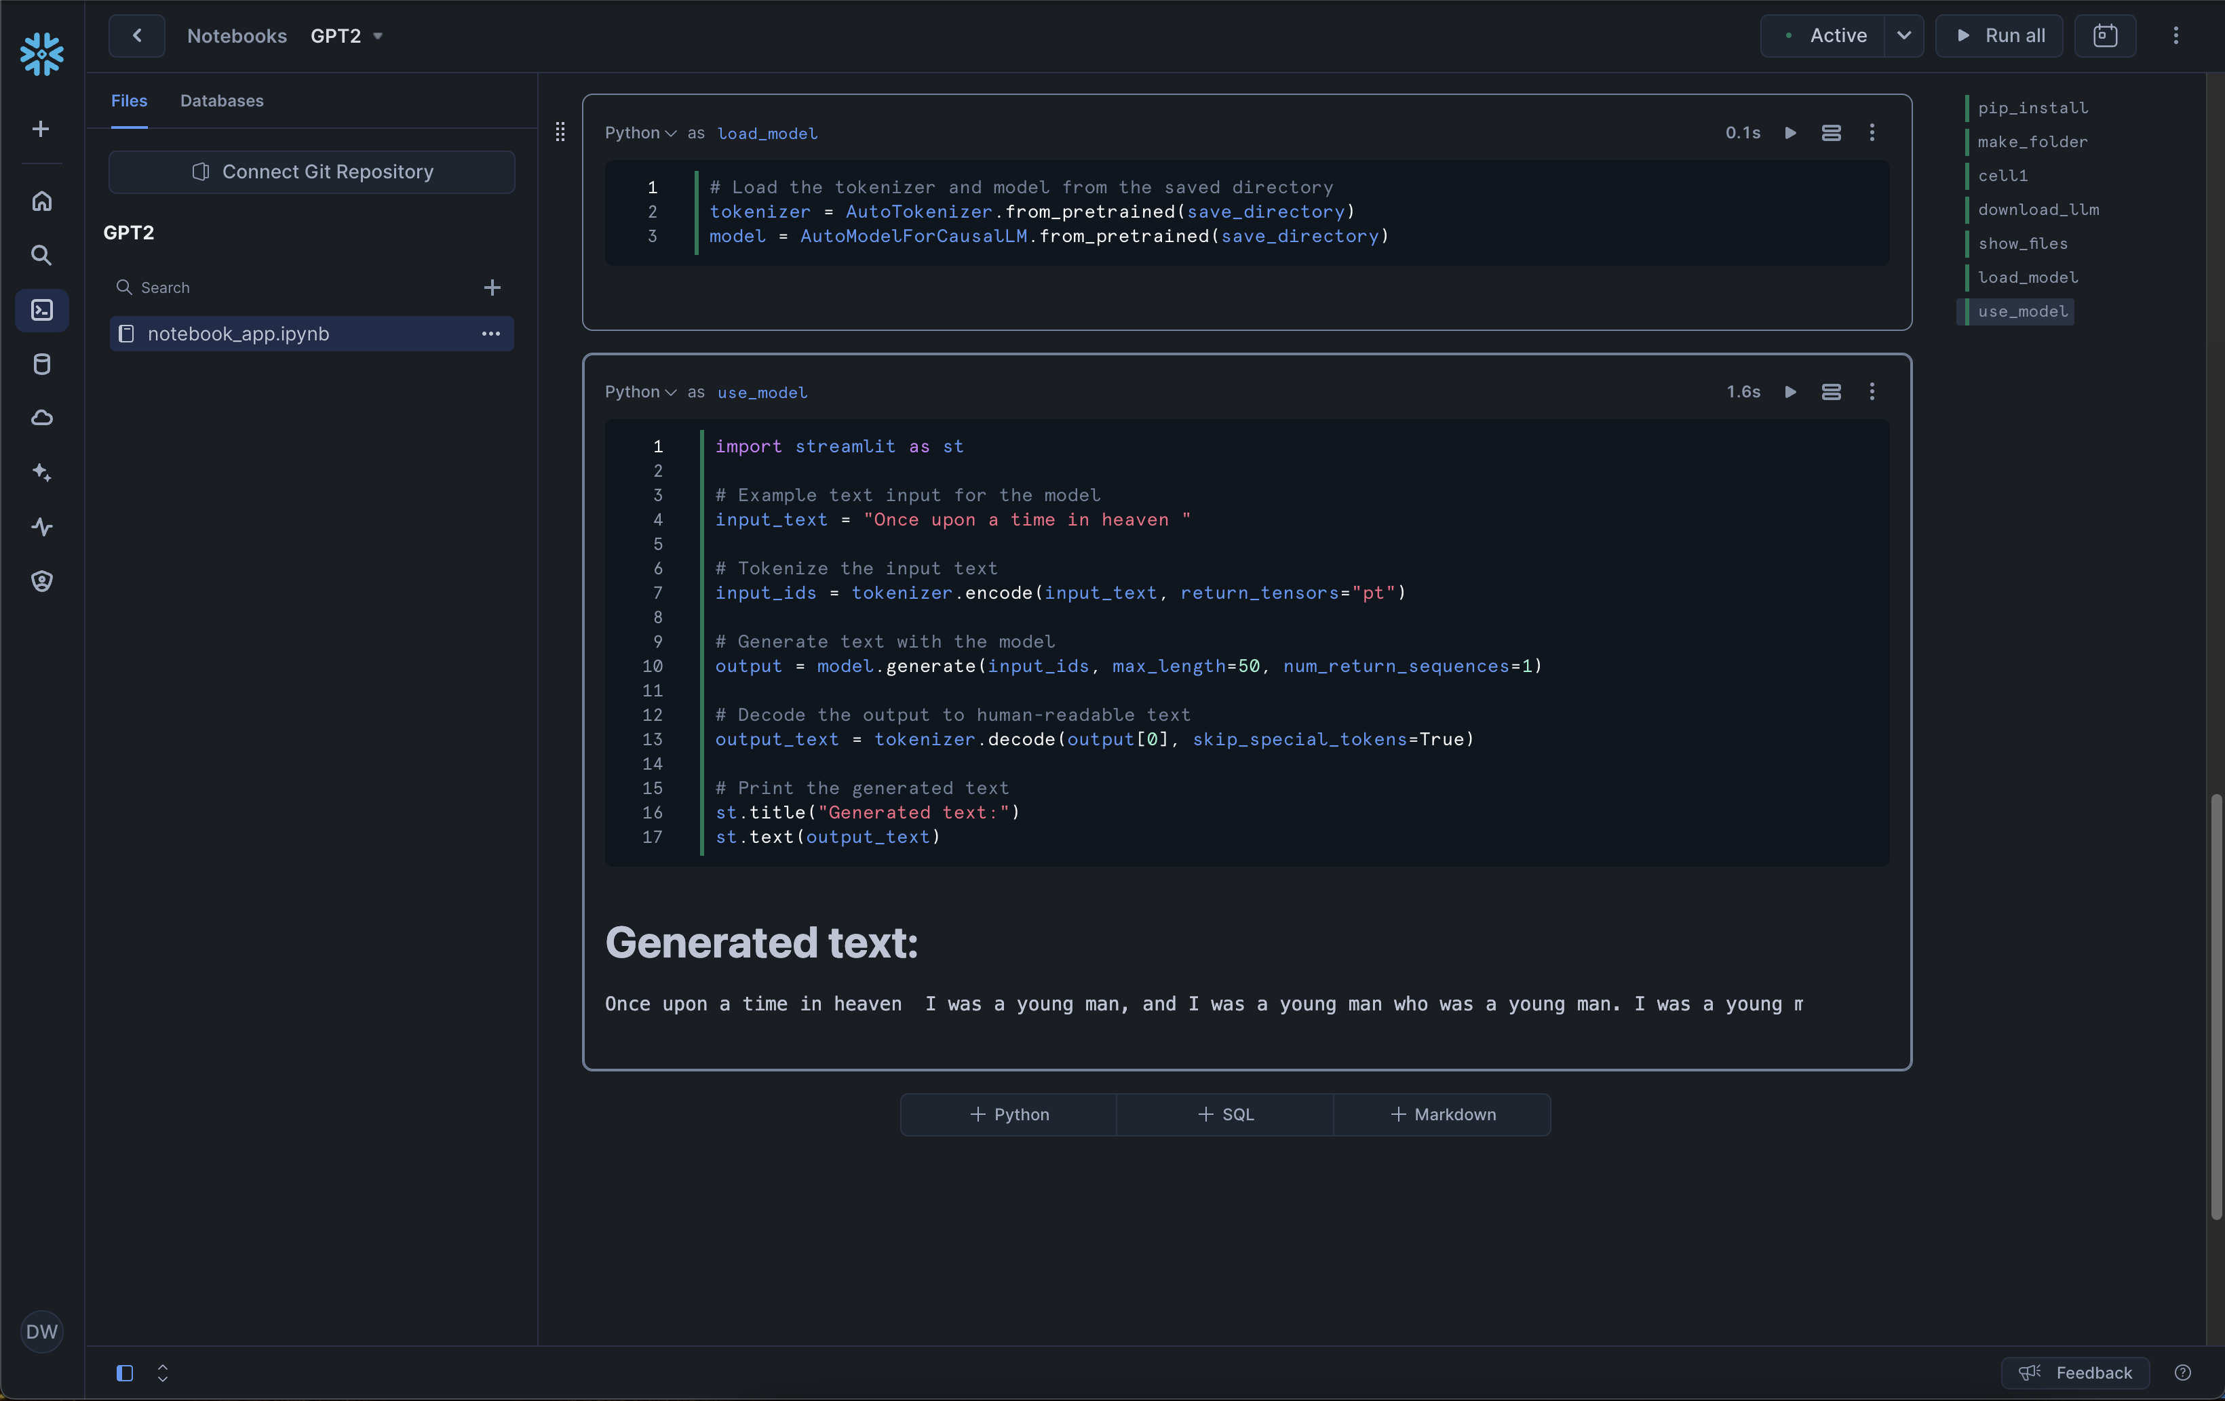This screenshot has width=2225, height=1401.
Task: Jump to pip_install cell in outline
Action: (x=2032, y=108)
